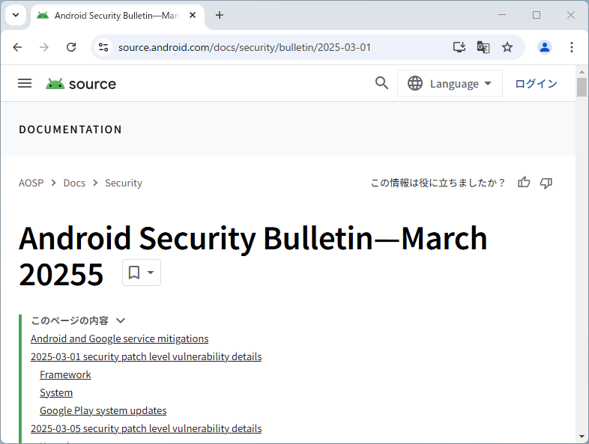Click the forward navigation arrow

tap(44, 47)
